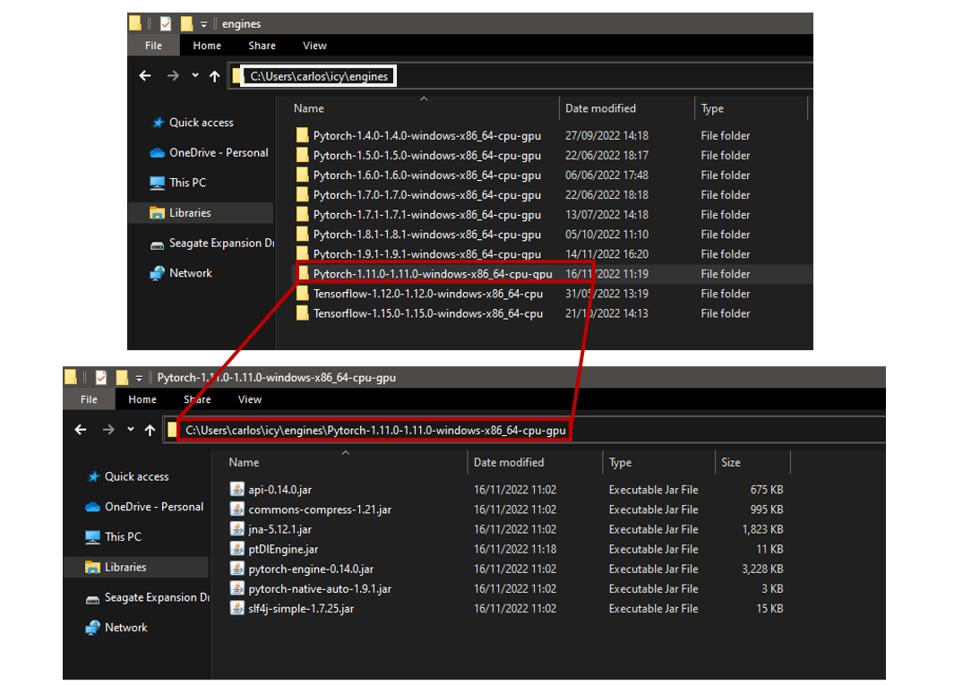This screenshot has height=685, width=954.
Task: Select Pytorch-1.9.1-1.9.1-windows-x86_64-cpu-gpu folder name
Action: coord(427,254)
